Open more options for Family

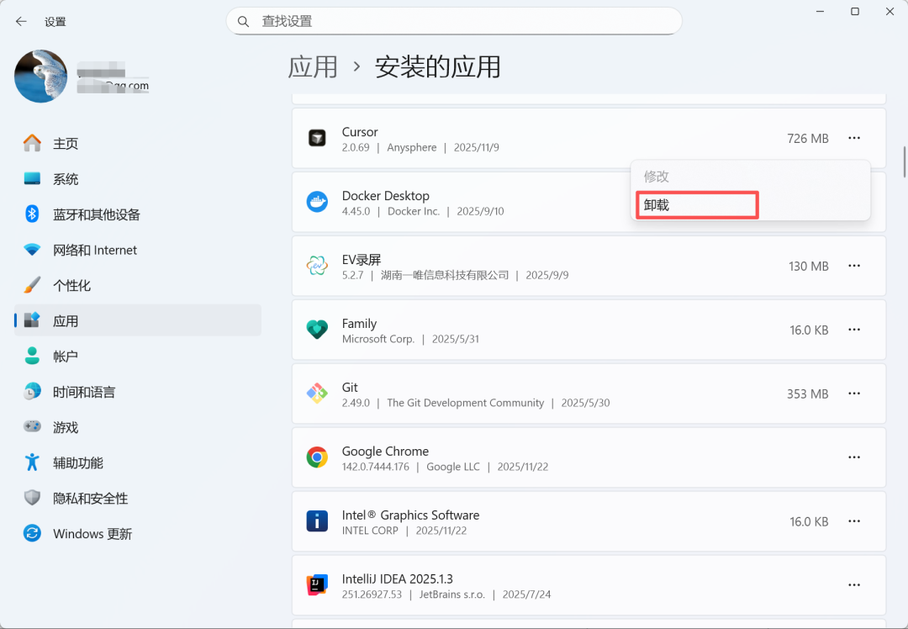(x=854, y=330)
